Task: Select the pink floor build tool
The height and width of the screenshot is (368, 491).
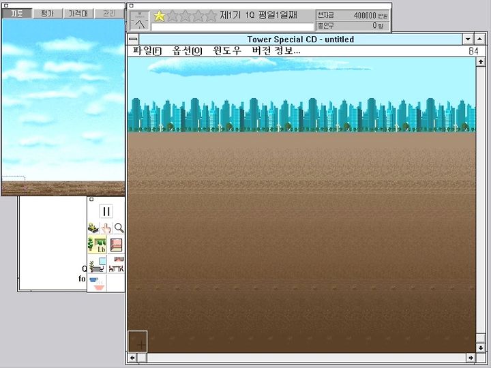Action: point(116,245)
